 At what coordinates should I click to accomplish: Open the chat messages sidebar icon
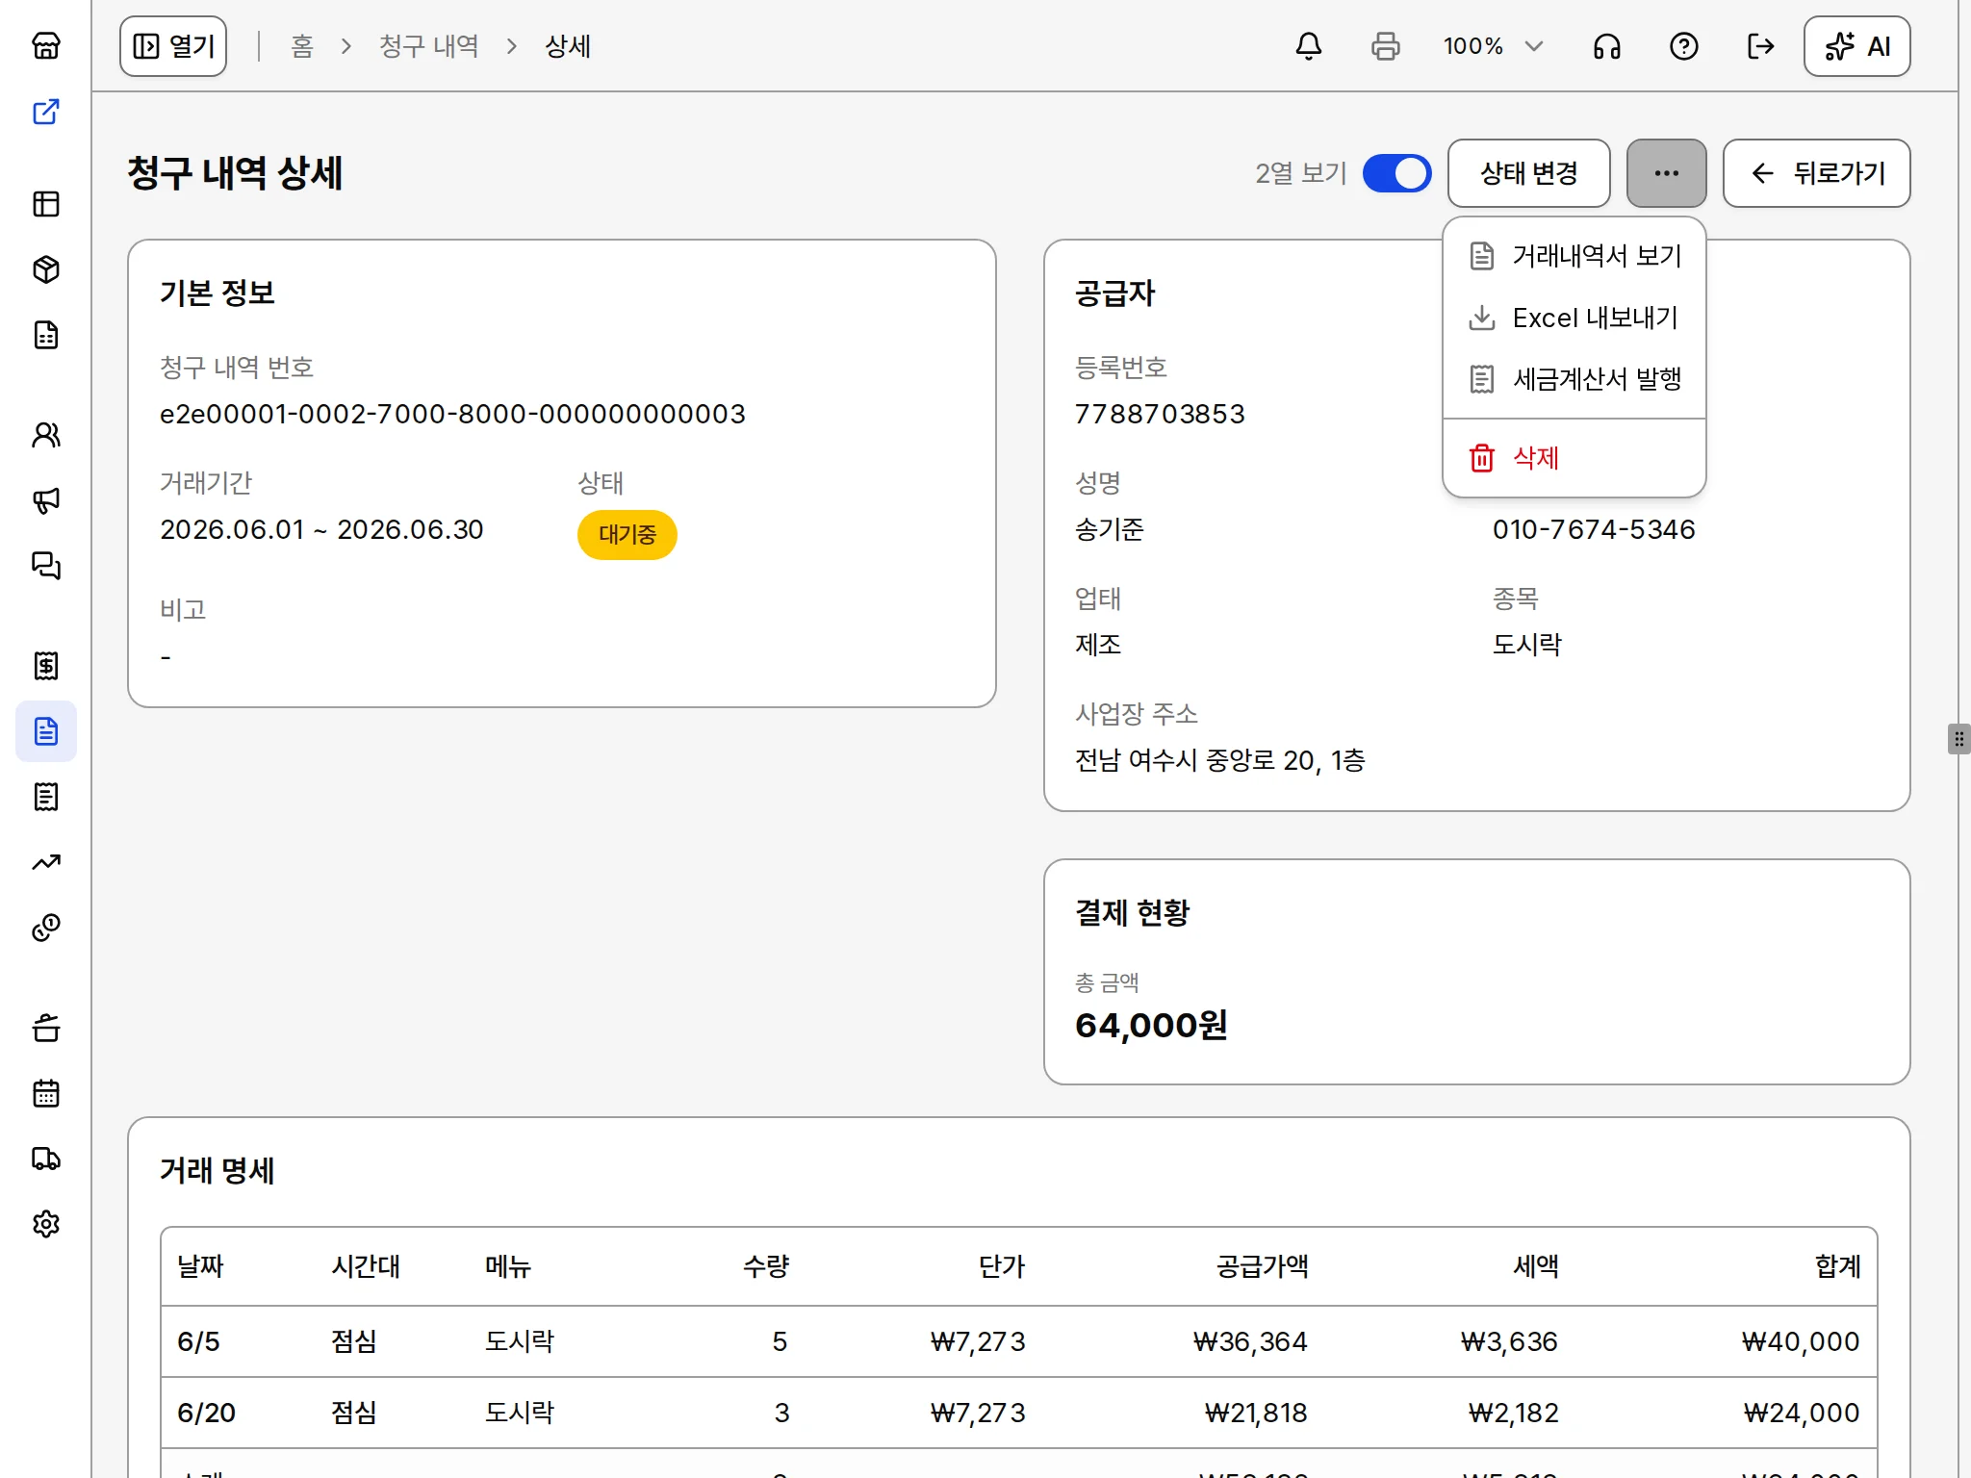tap(46, 566)
